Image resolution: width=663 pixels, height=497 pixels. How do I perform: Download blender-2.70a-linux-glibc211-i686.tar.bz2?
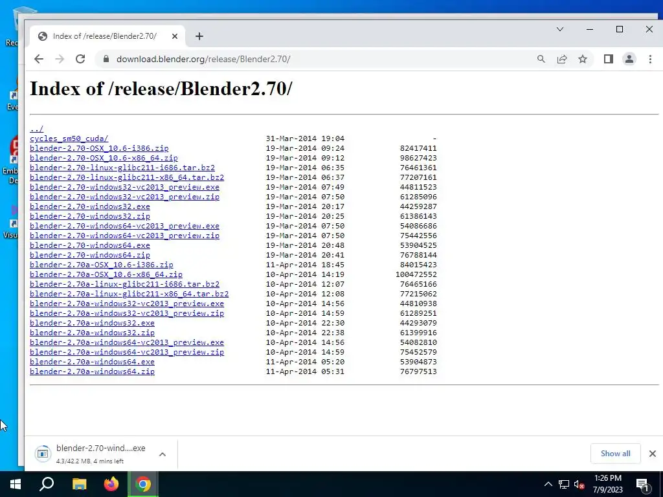tap(125, 284)
